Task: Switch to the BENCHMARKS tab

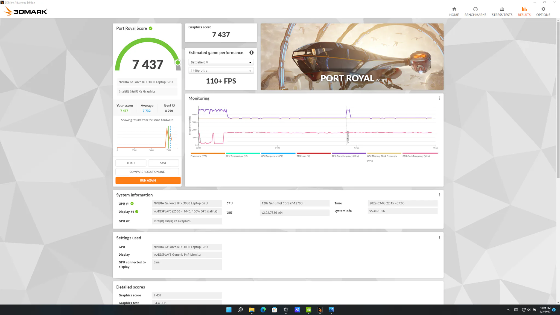Action: [x=475, y=11]
